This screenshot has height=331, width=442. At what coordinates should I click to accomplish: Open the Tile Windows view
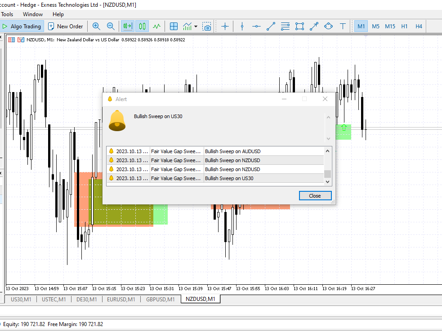click(174, 26)
